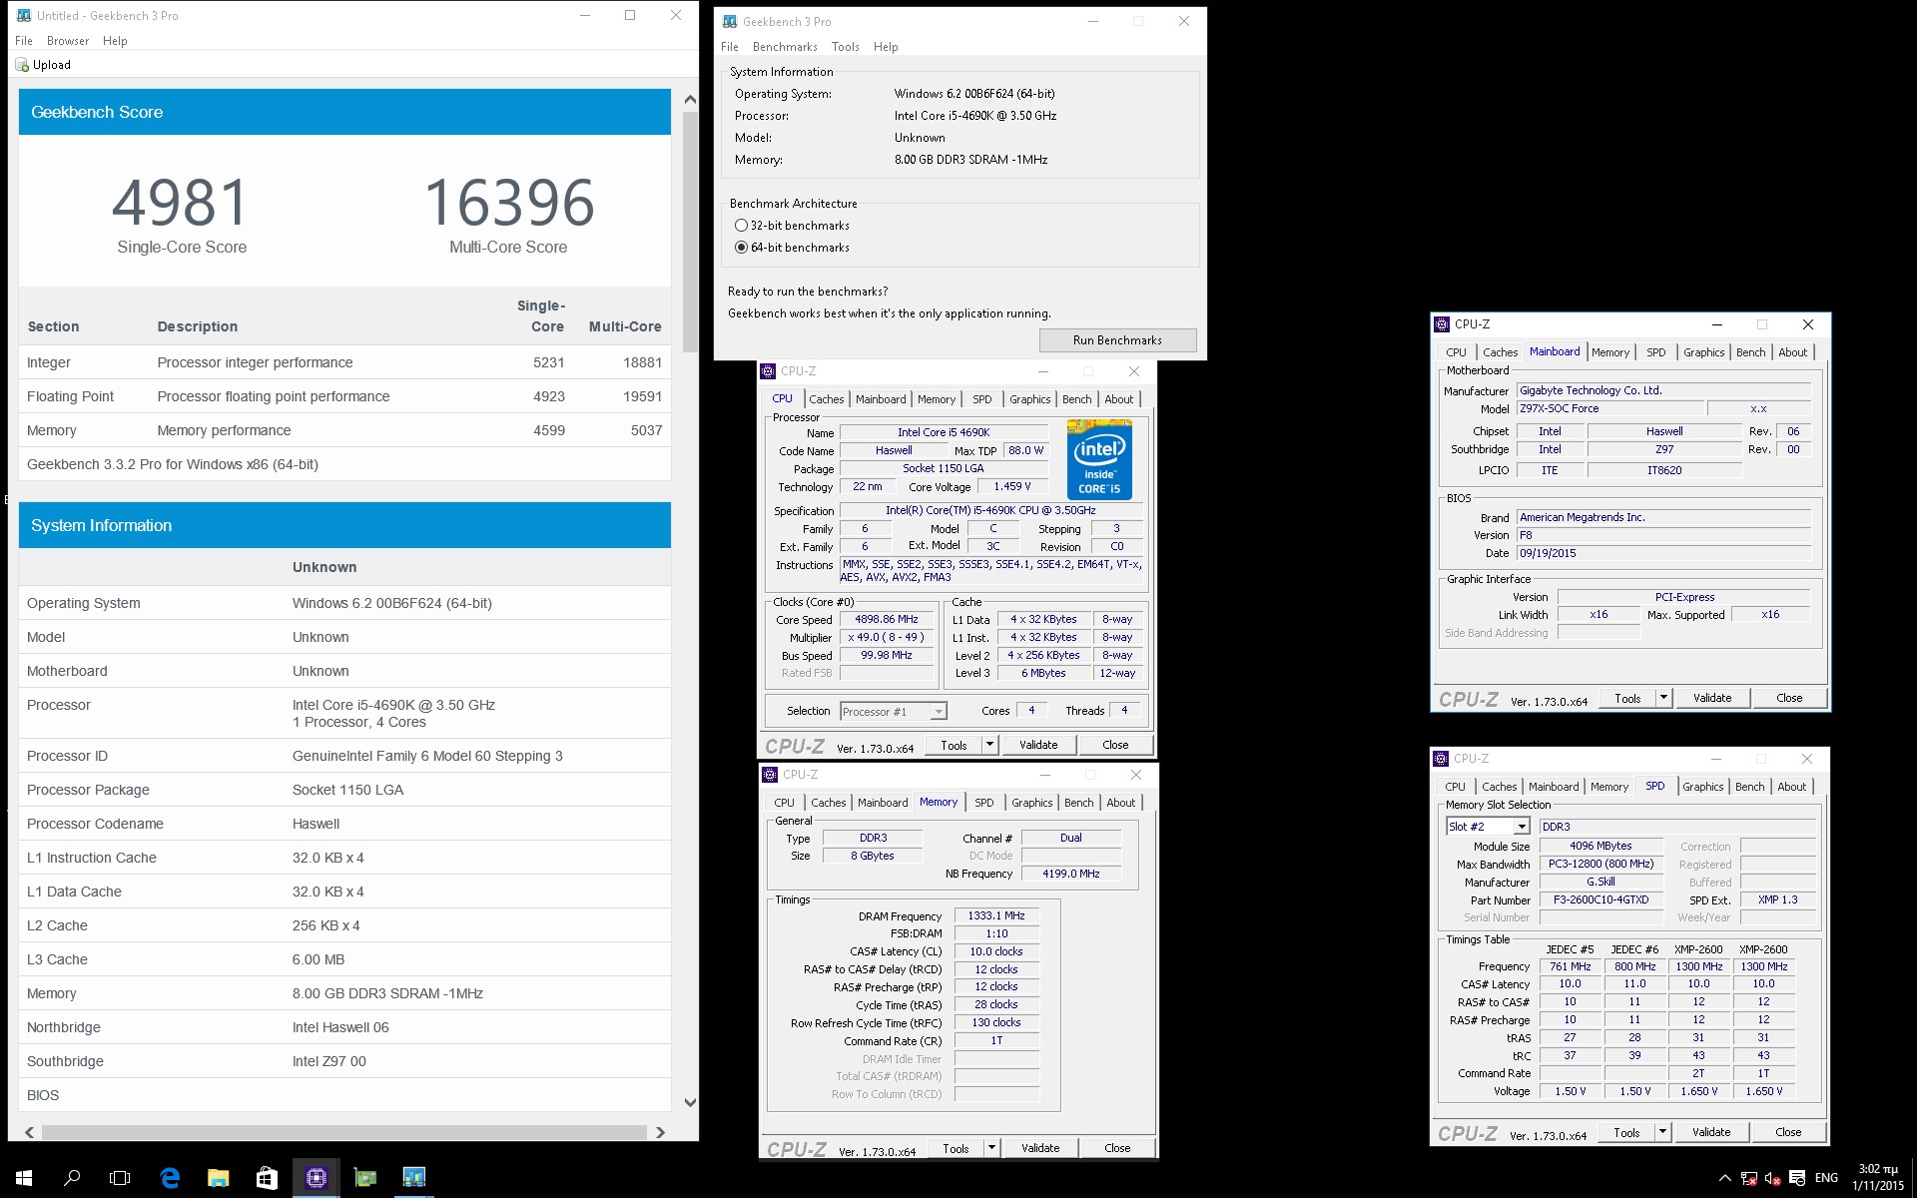Click scroll right arrow in Geekbench results

660,1132
